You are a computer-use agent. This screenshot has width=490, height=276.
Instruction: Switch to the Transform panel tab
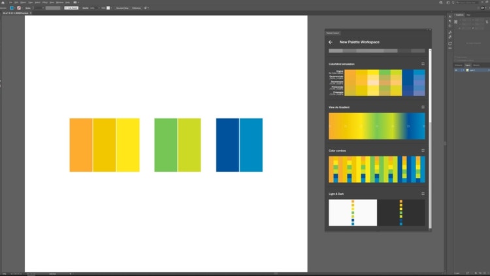pos(460,14)
